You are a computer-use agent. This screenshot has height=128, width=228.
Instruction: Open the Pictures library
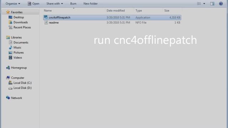[19, 53]
